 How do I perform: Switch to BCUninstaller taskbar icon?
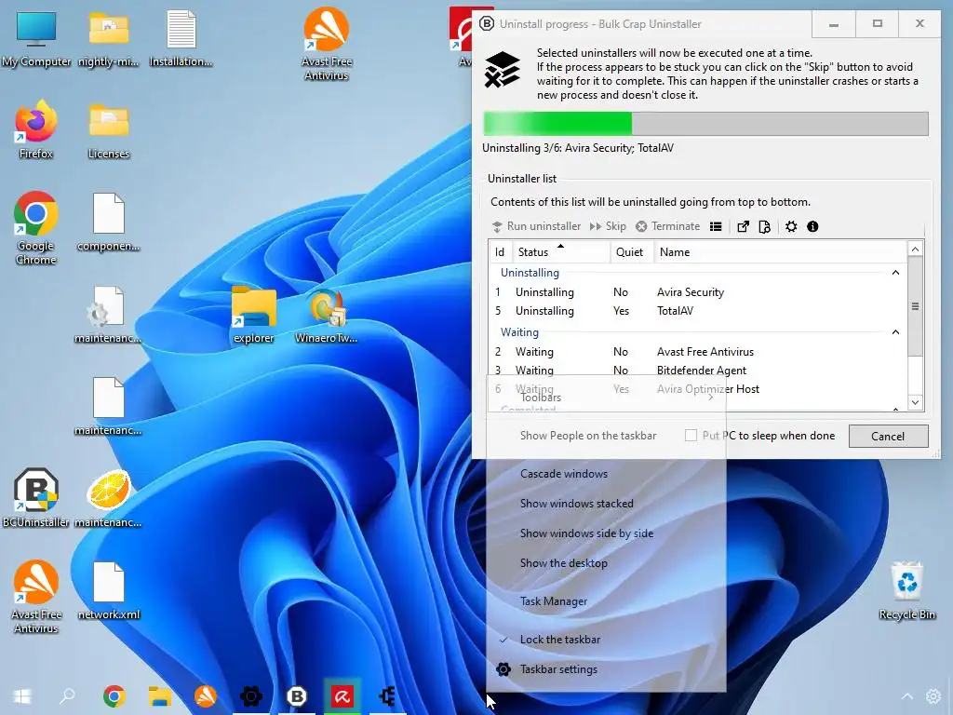[297, 696]
